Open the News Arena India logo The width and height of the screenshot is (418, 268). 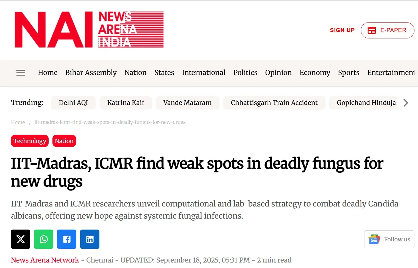(88, 29)
